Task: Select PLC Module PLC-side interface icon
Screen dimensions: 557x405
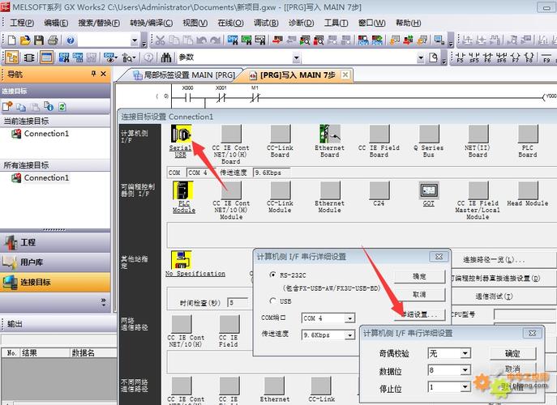Action: tap(183, 190)
